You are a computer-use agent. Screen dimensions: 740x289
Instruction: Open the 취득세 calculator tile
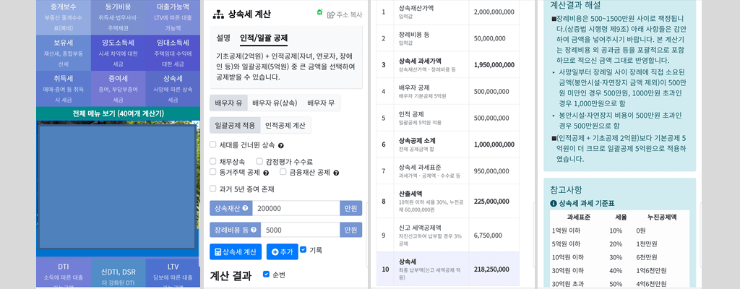[x=64, y=89]
